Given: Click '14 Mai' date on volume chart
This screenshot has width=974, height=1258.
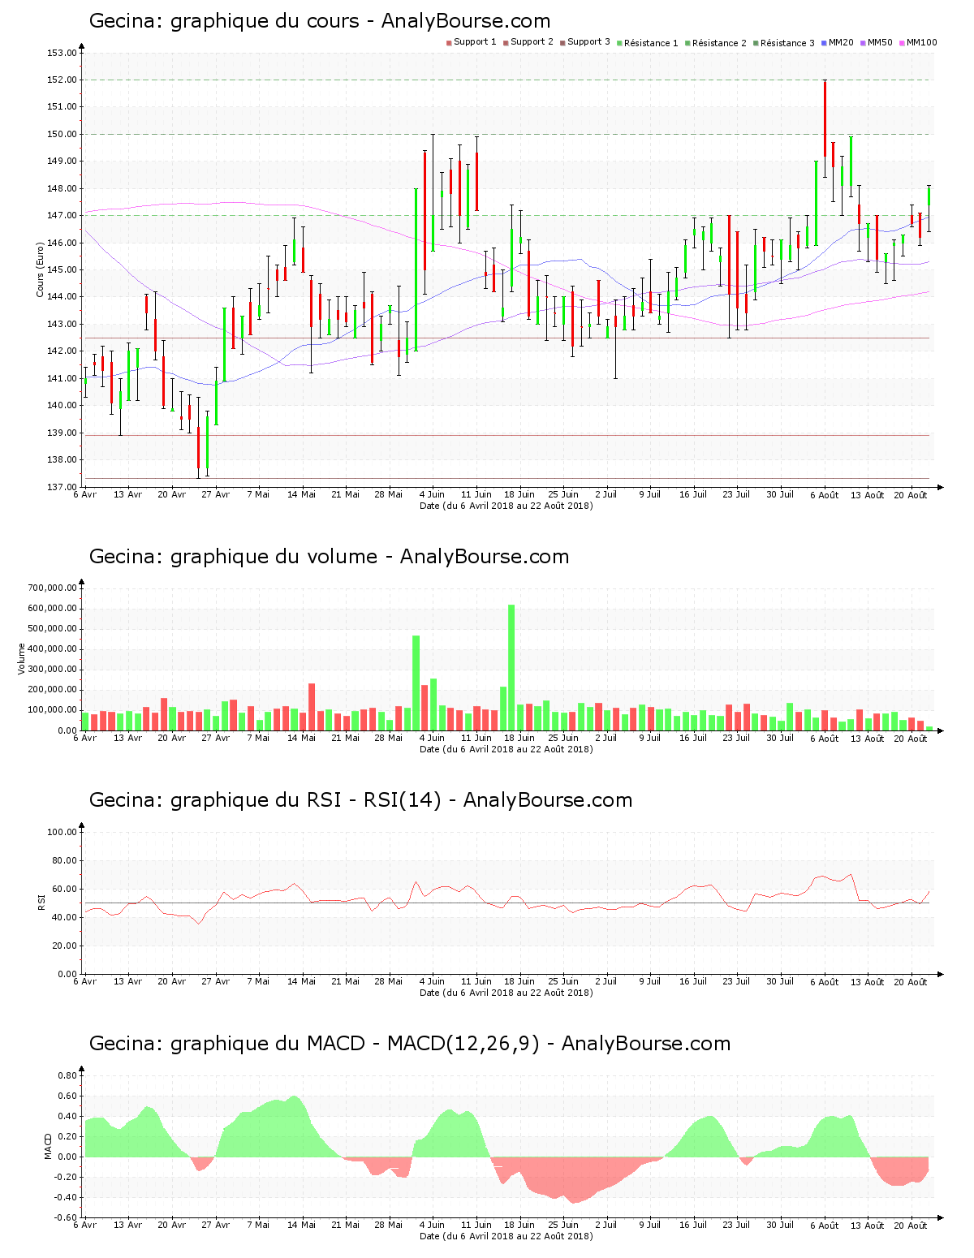Looking at the screenshot, I should [301, 738].
